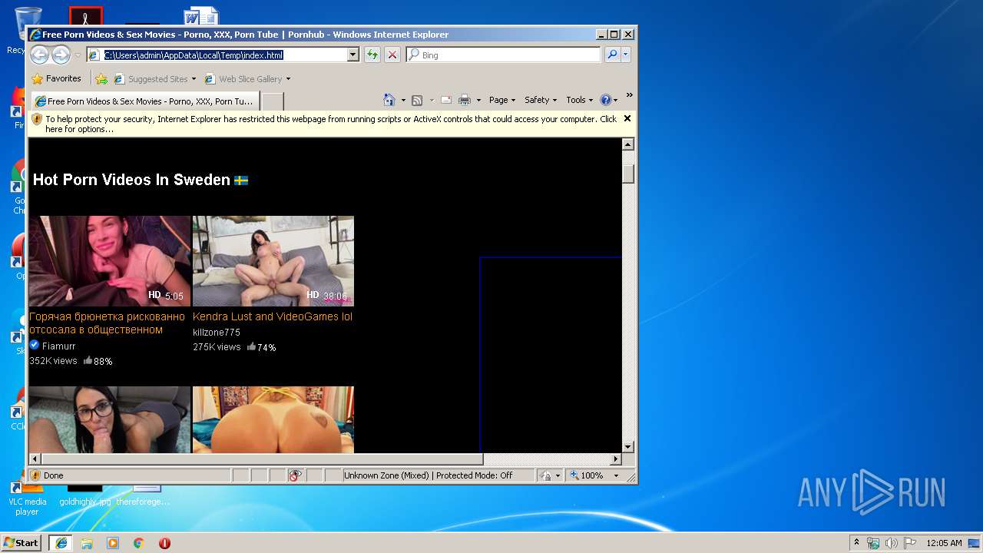Image resolution: width=983 pixels, height=553 pixels.
Task: Click the horizontal scrollbar thumb
Action: [x=262, y=459]
